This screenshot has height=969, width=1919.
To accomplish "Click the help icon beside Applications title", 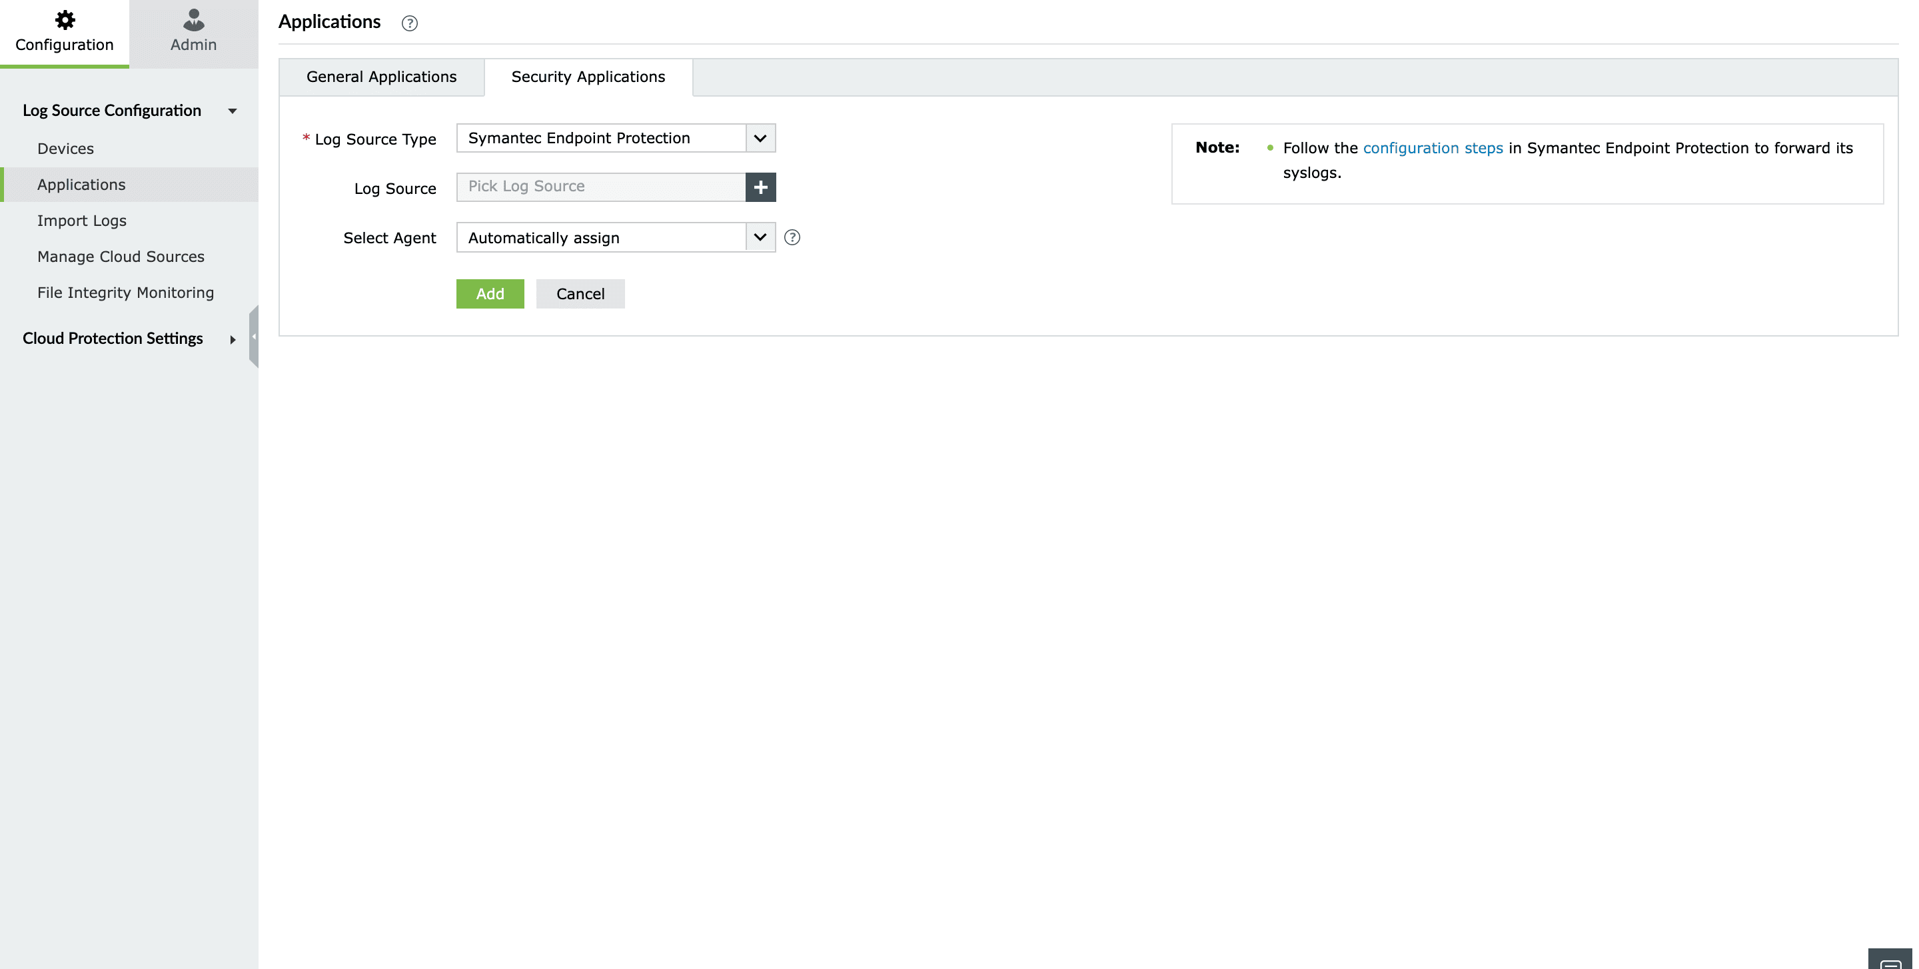I will (409, 23).
